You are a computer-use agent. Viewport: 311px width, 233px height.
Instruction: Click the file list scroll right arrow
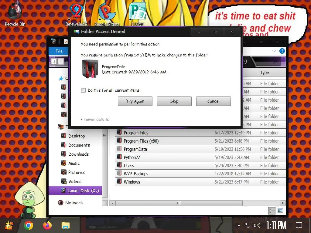click(x=283, y=203)
